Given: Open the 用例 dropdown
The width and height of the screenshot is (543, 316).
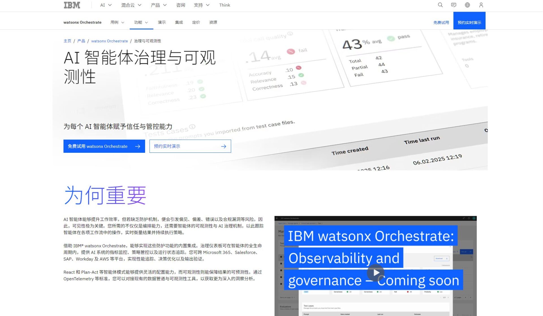Looking at the screenshot, I should point(117,22).
